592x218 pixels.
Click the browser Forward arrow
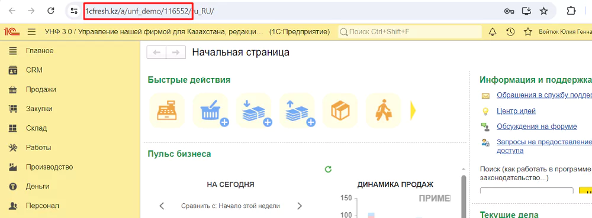coord(31,11)
